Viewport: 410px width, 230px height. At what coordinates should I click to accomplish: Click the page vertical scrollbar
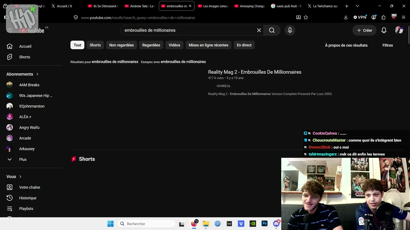coord(408,35)
